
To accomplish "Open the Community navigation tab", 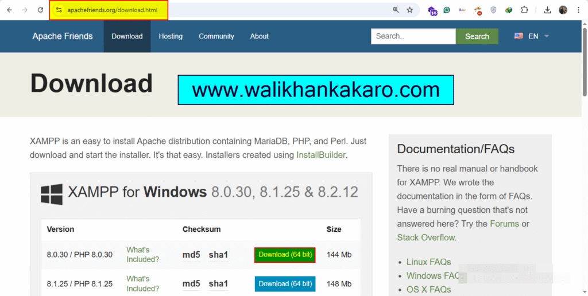I will click(x=216, y=36).
